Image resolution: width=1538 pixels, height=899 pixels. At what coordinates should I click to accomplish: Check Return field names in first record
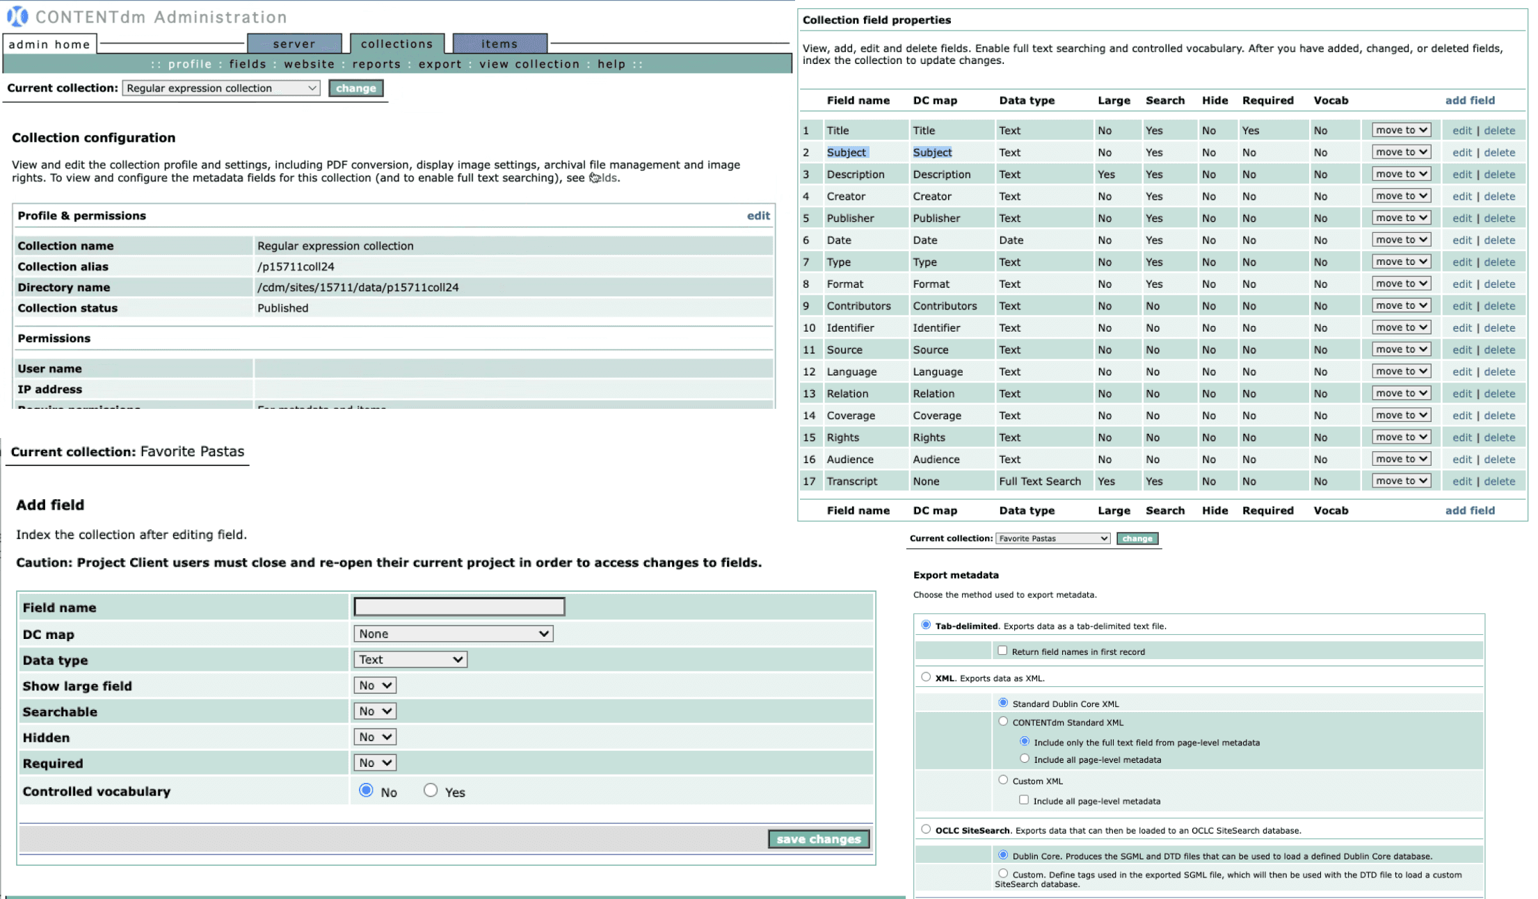point(1002,651)
